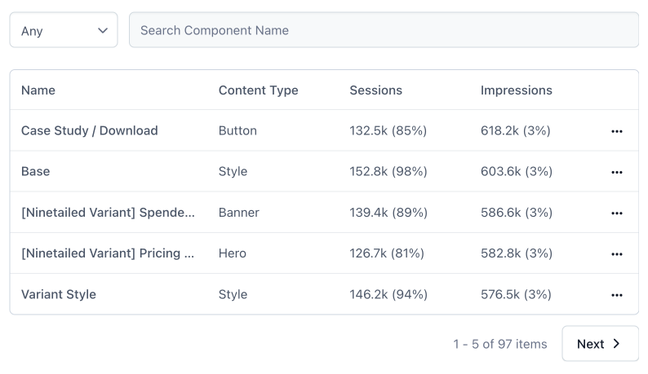The width and height of the screenshot is (648, 374).
Task: Click the Search Component Name field
Action: point(384,30)
